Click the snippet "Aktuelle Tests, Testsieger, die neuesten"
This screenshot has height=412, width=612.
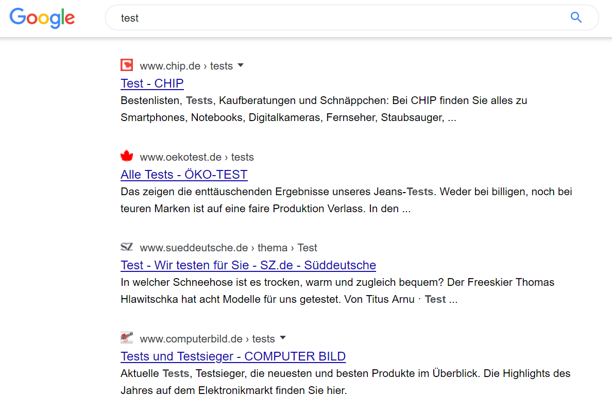coord(346,382)
